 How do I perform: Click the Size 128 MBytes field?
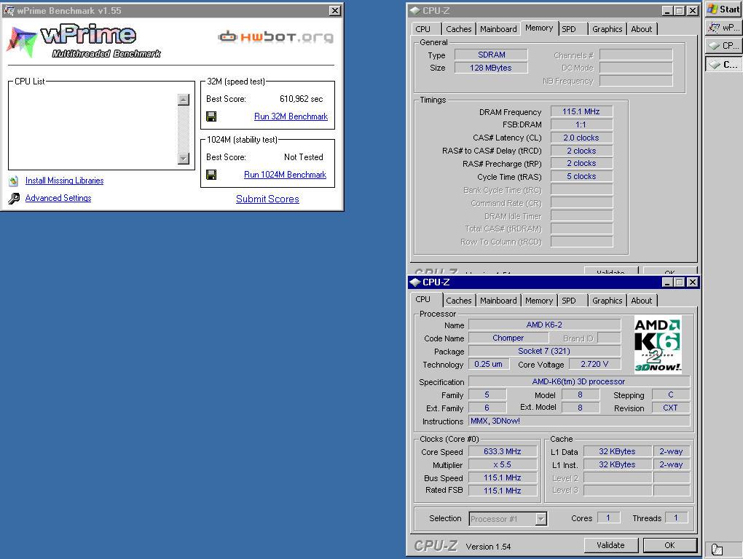pos(492,68)
